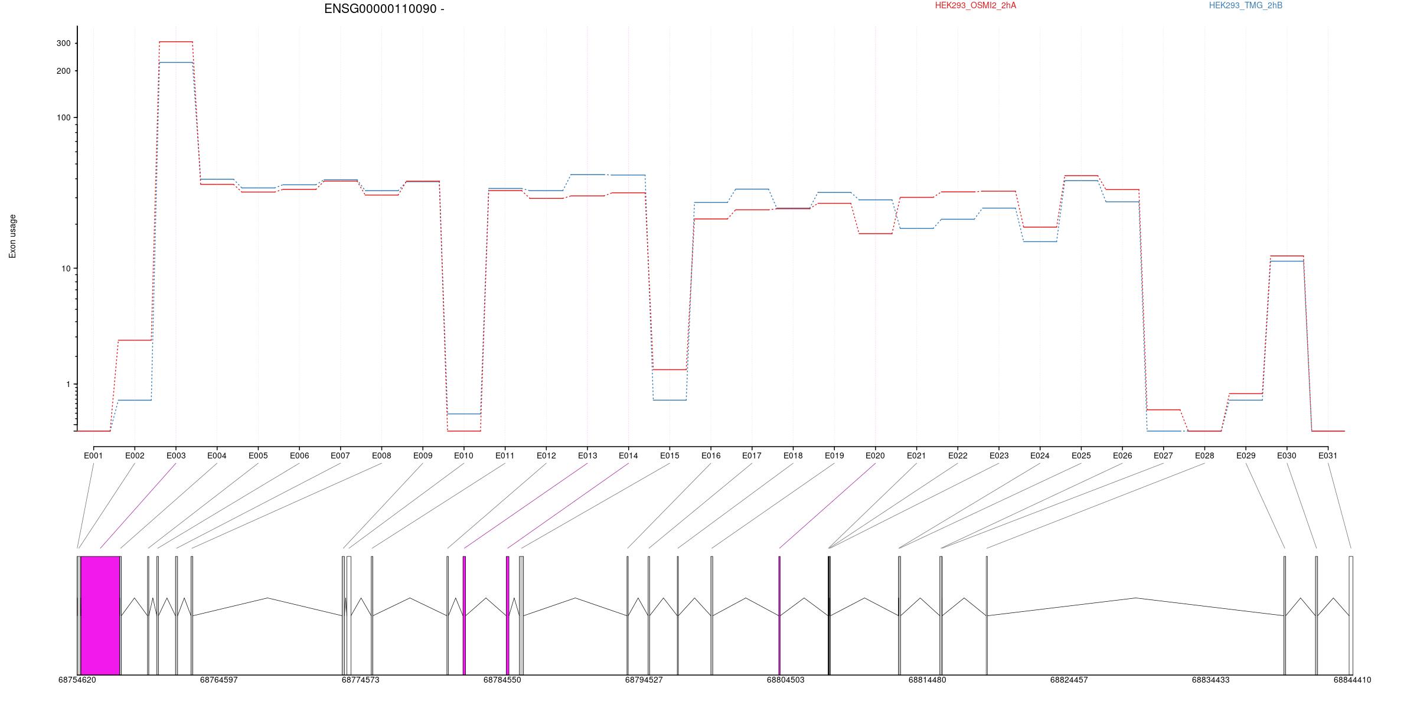Select exon label E027
The height and width of the screenshot is (708, 1417).
coord(1163,455)
